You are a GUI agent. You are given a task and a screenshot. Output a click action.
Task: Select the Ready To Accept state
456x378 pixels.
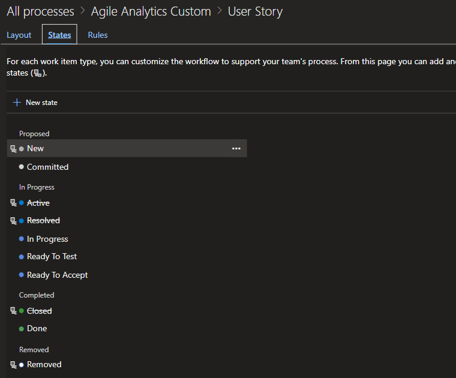pyautogui.click(x=57, y=275)
